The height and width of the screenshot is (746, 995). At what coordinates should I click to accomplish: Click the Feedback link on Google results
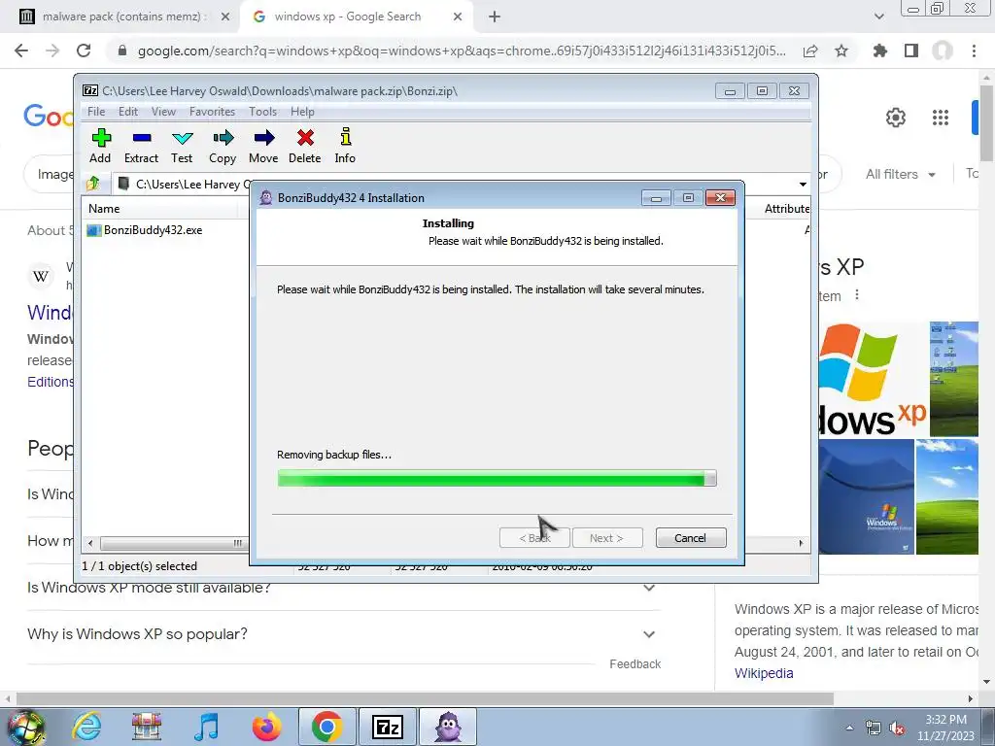pyautogui.click(x=635, y=664)
